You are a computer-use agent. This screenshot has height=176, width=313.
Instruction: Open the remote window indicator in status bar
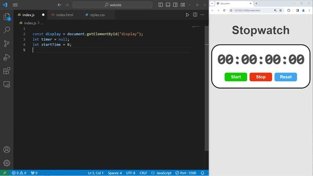(x=4, y=173)
